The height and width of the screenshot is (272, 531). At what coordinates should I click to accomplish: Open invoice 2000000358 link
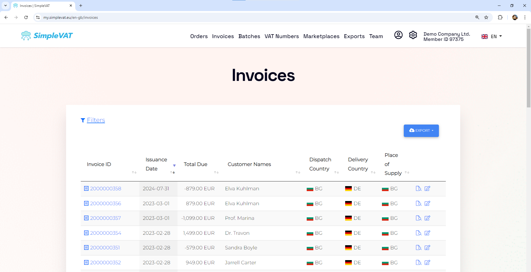point(106,189)
